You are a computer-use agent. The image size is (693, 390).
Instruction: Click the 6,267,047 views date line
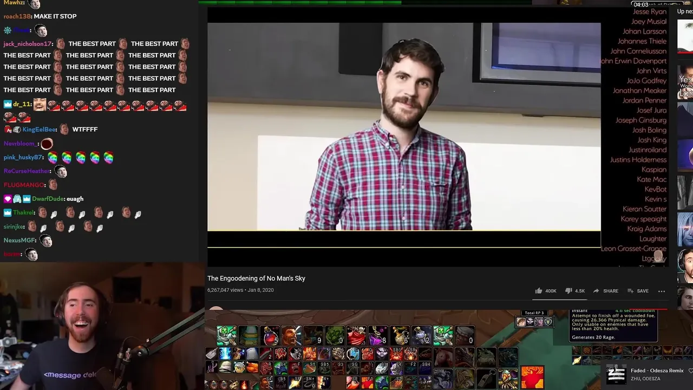[x=240, y=290]
